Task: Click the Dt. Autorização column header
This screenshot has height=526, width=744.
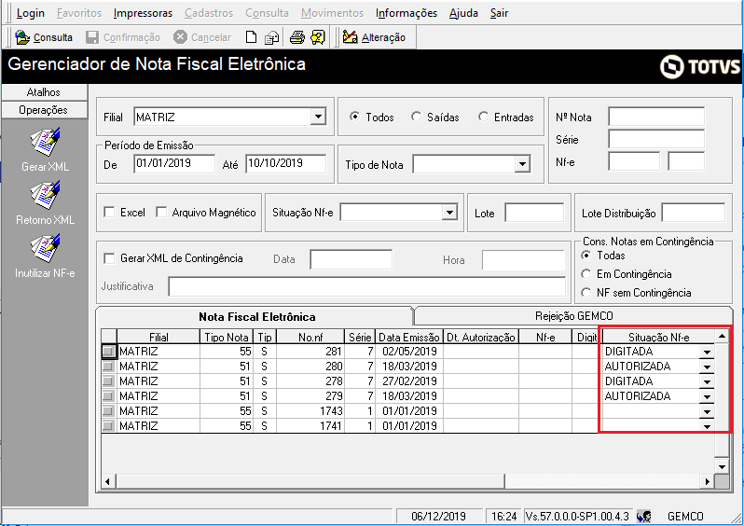Action: pyautogui.click(x=481, y=337)
